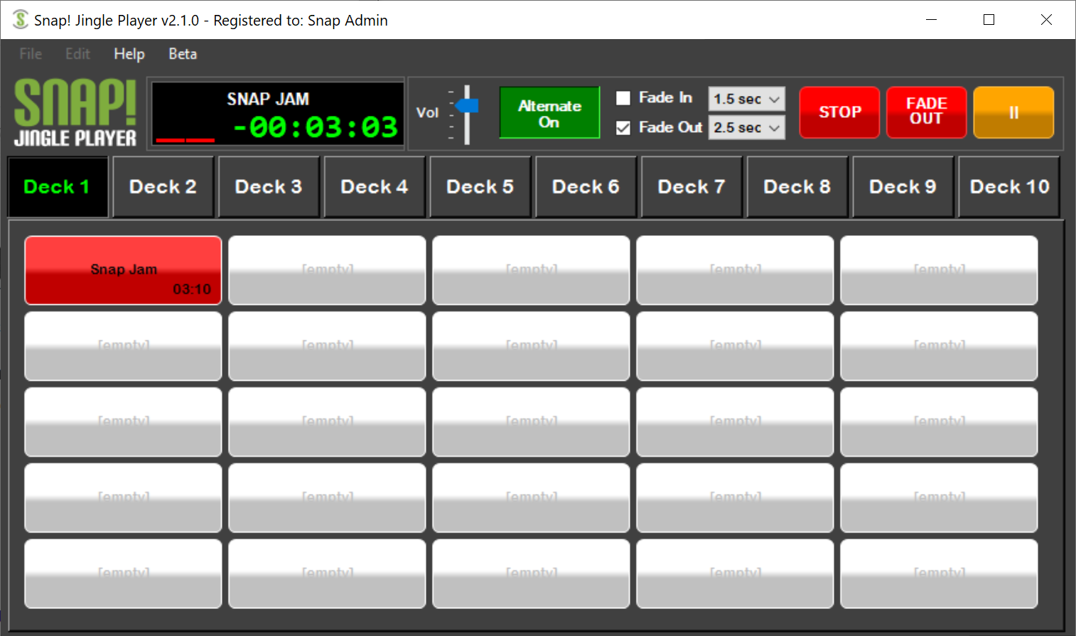Viewport: 1076px width, 636px height.
Task: Click the Fade Out label
Action: tap(670, 128)
